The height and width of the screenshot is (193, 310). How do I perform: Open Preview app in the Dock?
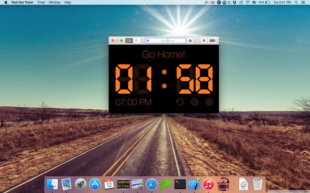pyautogui.click(x=137, y=184)
